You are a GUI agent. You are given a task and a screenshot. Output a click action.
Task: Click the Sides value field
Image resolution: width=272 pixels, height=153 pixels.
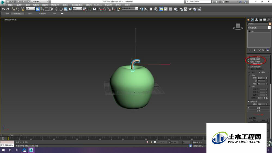[262, 81]
